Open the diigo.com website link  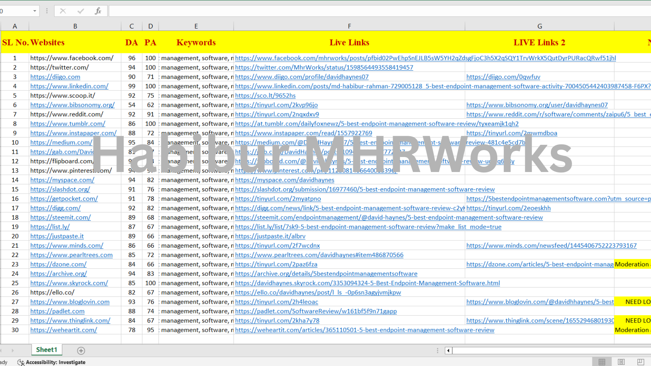coord(55,77)
